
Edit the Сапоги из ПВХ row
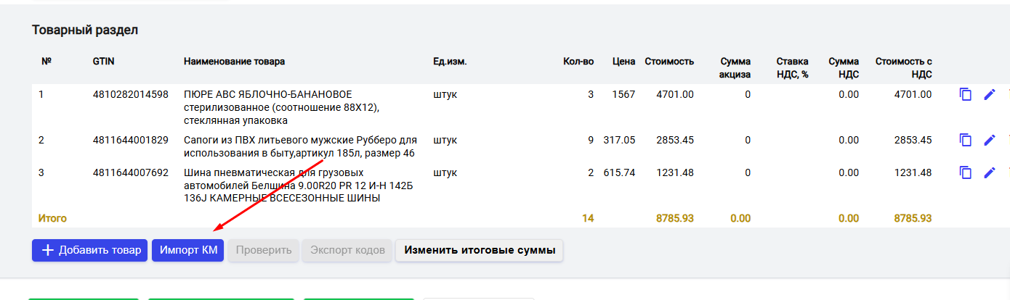pos(990,140)
